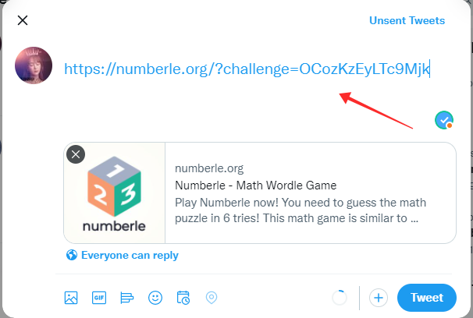Schedule the tweet with the calendar icon
Image resolution: width=473 pixels, height=318 pixels.
pos(183,297)
